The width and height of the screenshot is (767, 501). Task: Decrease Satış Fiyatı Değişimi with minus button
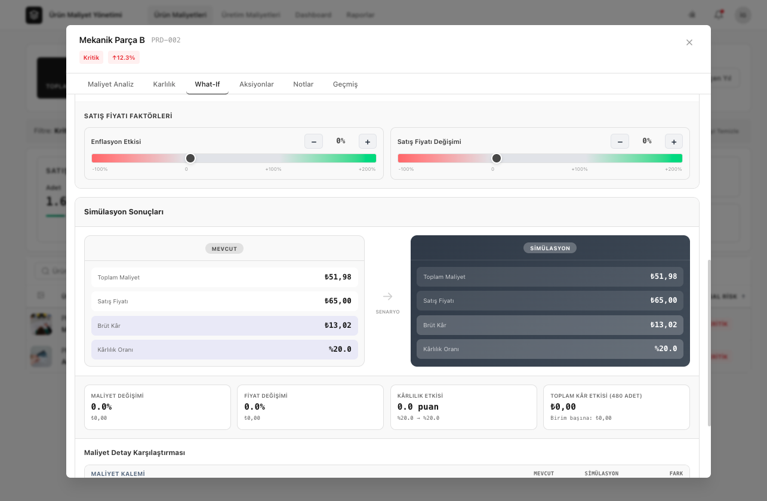(x=620, y=142)
